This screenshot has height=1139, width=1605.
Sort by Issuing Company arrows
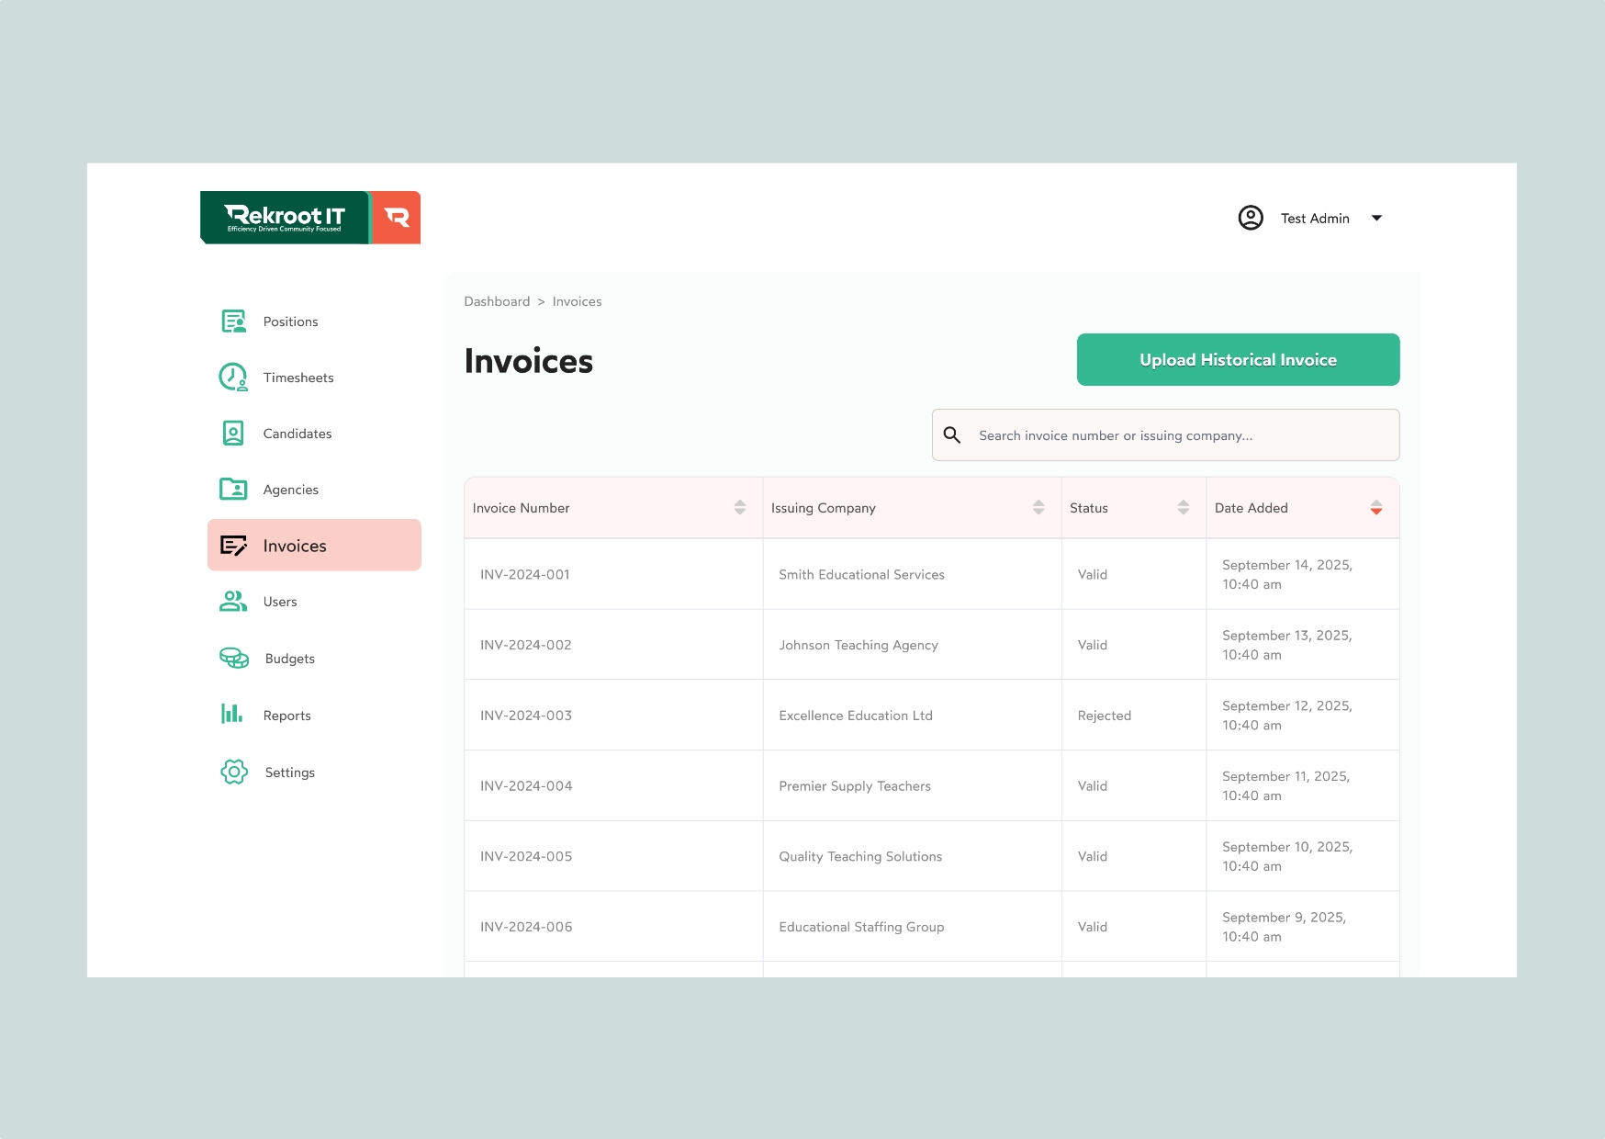pos(1038,508)
